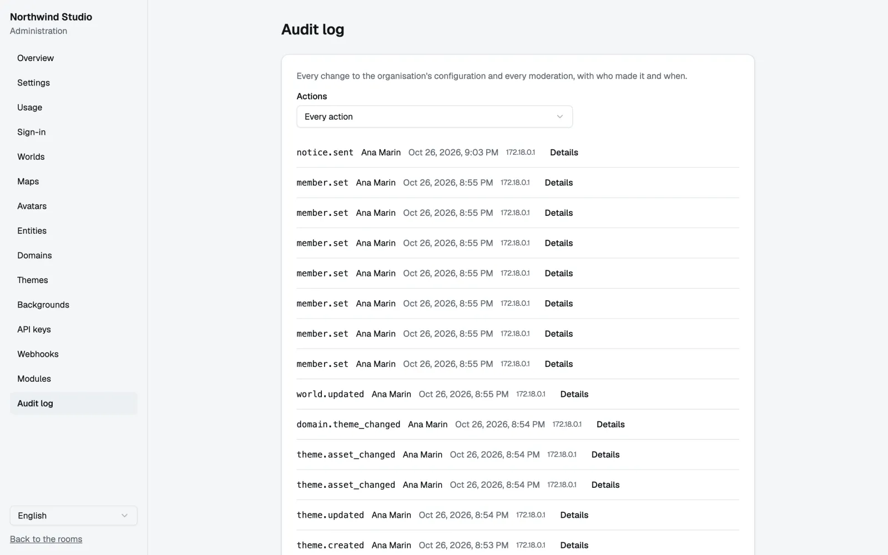Follow the Back to the rooms link
The width and height of the screenshot is (888, 555).
(x=46, y=539)
